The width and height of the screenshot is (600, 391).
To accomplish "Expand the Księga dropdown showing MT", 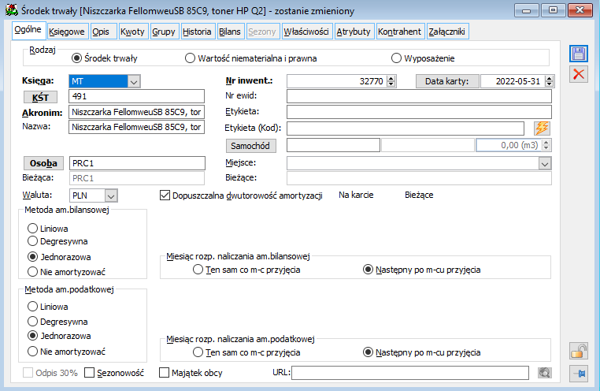I will pyautogui.click(x=134, y=81).
